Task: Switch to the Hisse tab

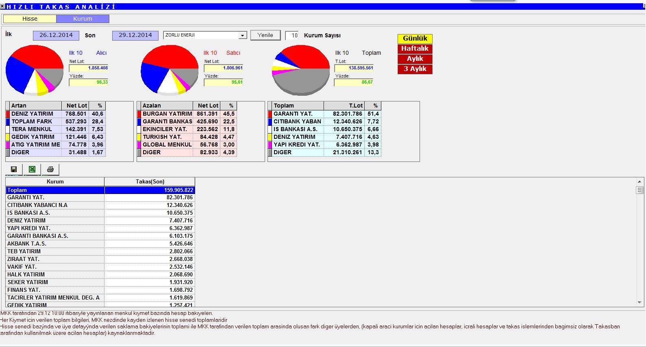Action: [30, 19]
